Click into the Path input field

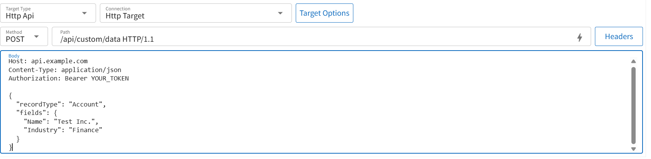(x=307, y=39)
